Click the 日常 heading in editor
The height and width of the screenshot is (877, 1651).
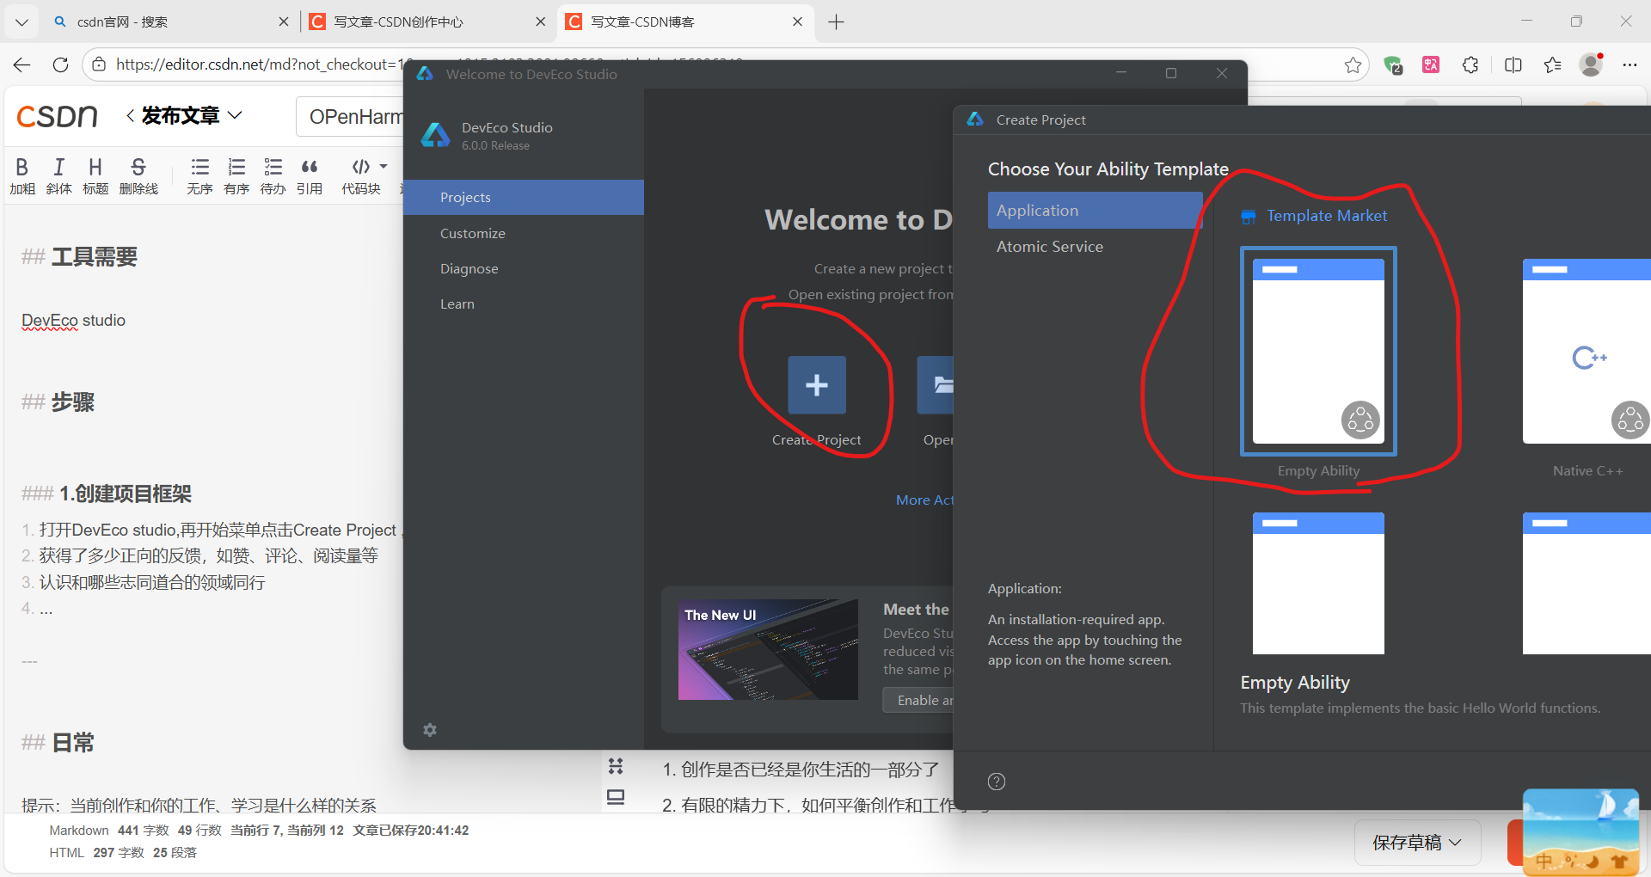pyautogui.click(x=73, y=742)
